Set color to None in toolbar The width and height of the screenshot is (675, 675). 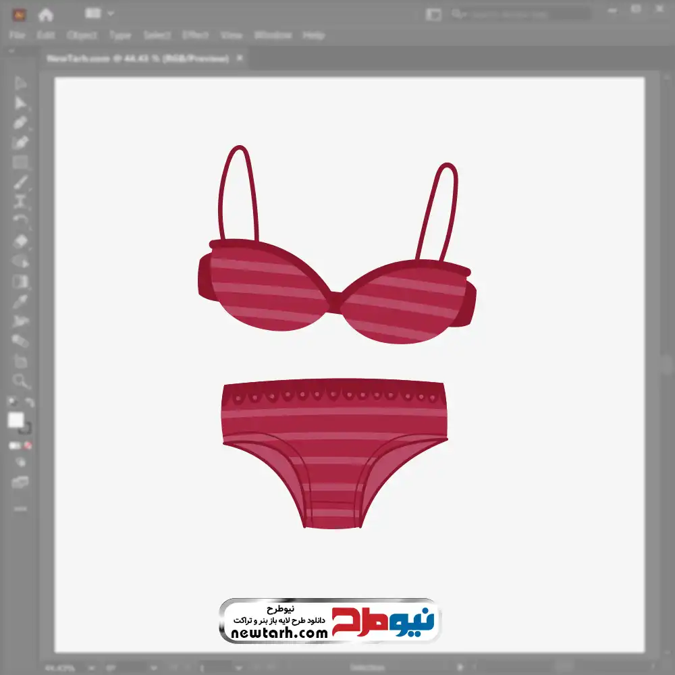click(x=28, y=446)
